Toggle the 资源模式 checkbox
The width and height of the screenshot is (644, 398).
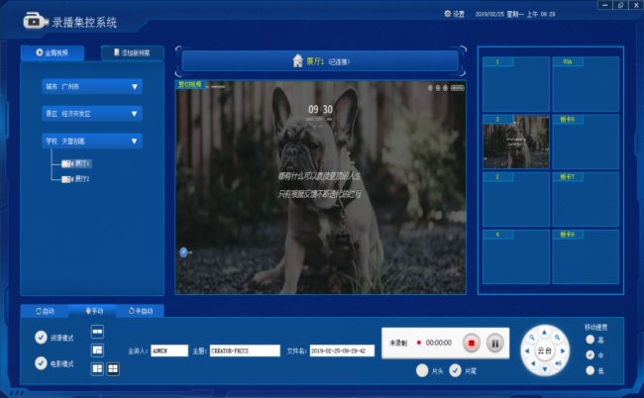click(41, 337)
